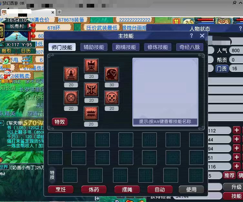Click the face emoji icon at top bar
Viewport: 243px width, 202px height.
[188, 21]
